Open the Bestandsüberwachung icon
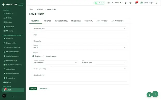This screenshot has height=100, width=161. point(4,65)
